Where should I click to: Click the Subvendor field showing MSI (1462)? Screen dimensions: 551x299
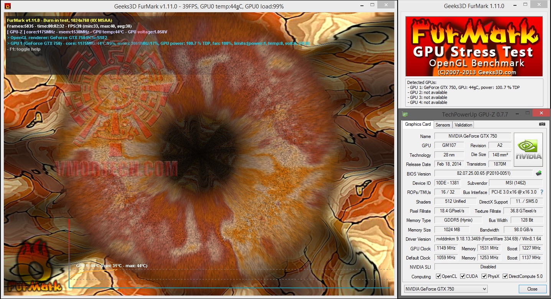pyautogui.click(x=516, y=183)
